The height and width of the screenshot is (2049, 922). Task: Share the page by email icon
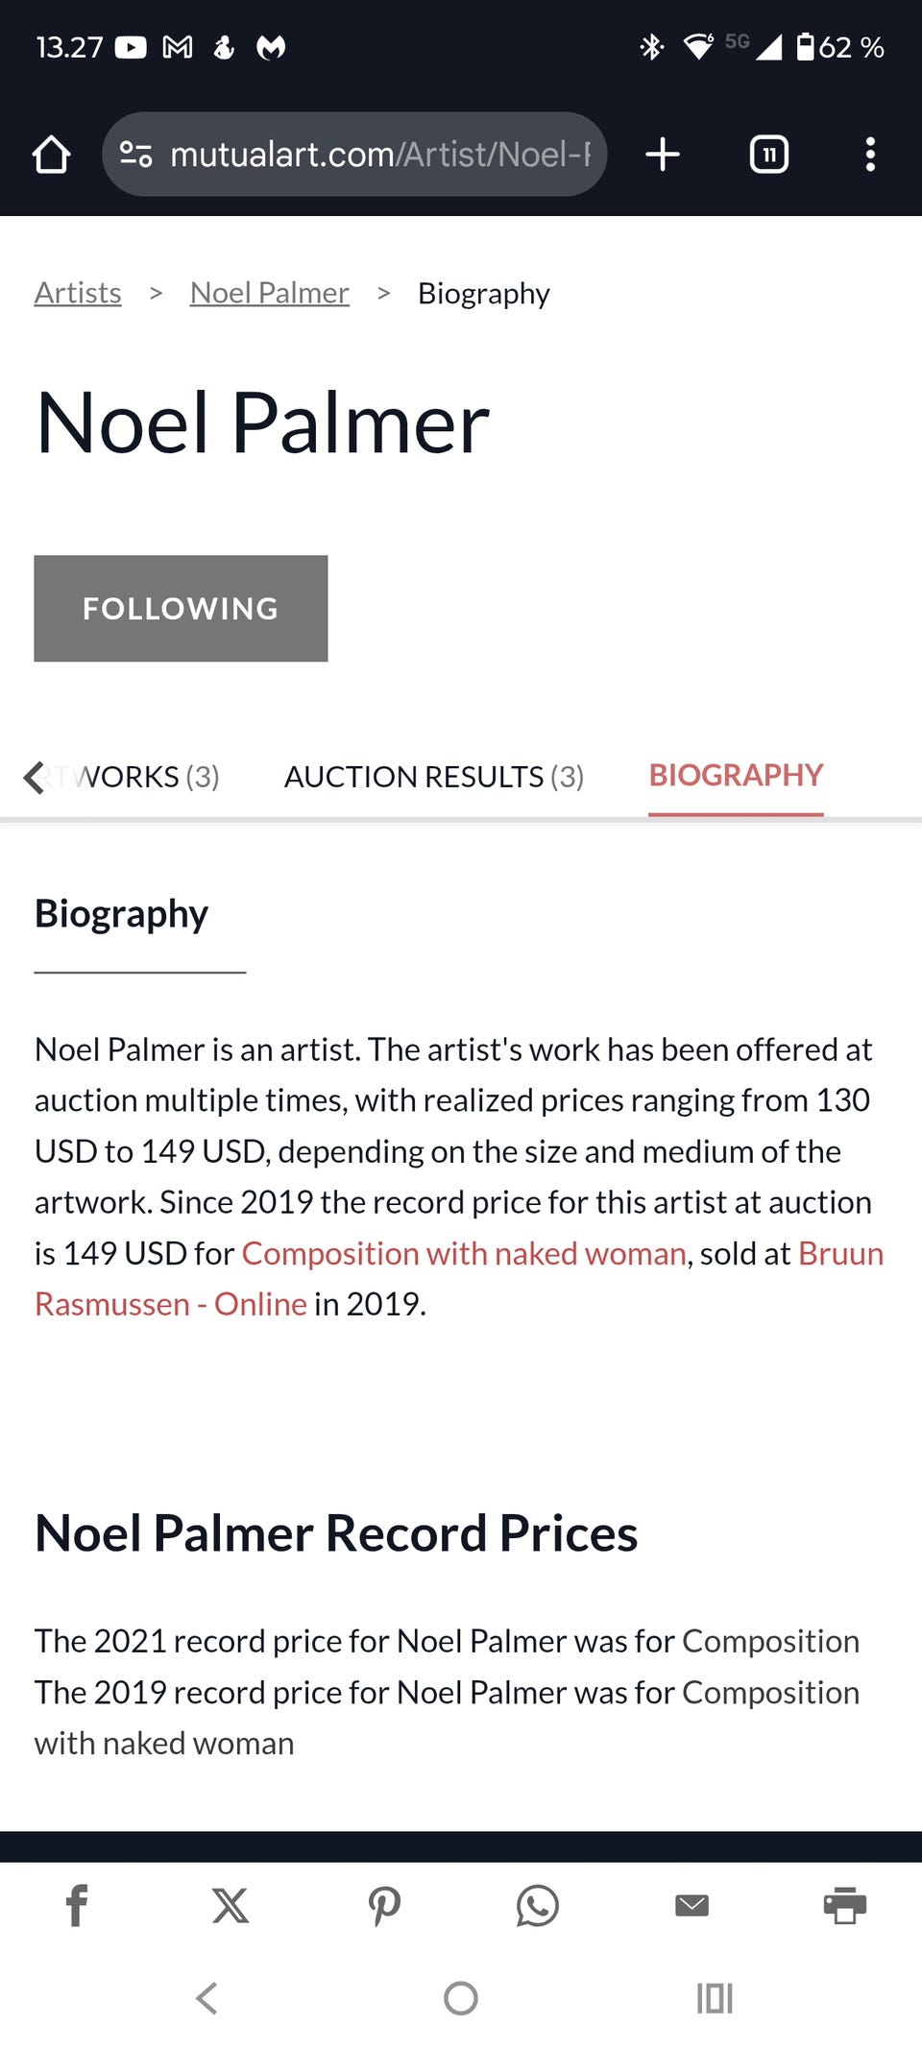coord(691,1905)
